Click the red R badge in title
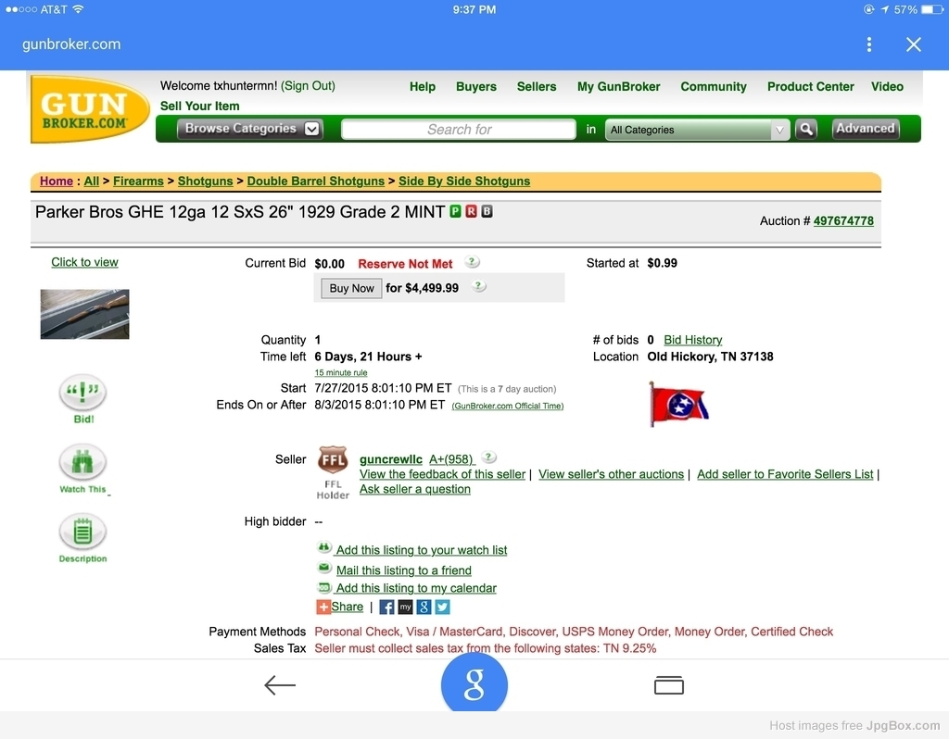 [x=471, y=211]
